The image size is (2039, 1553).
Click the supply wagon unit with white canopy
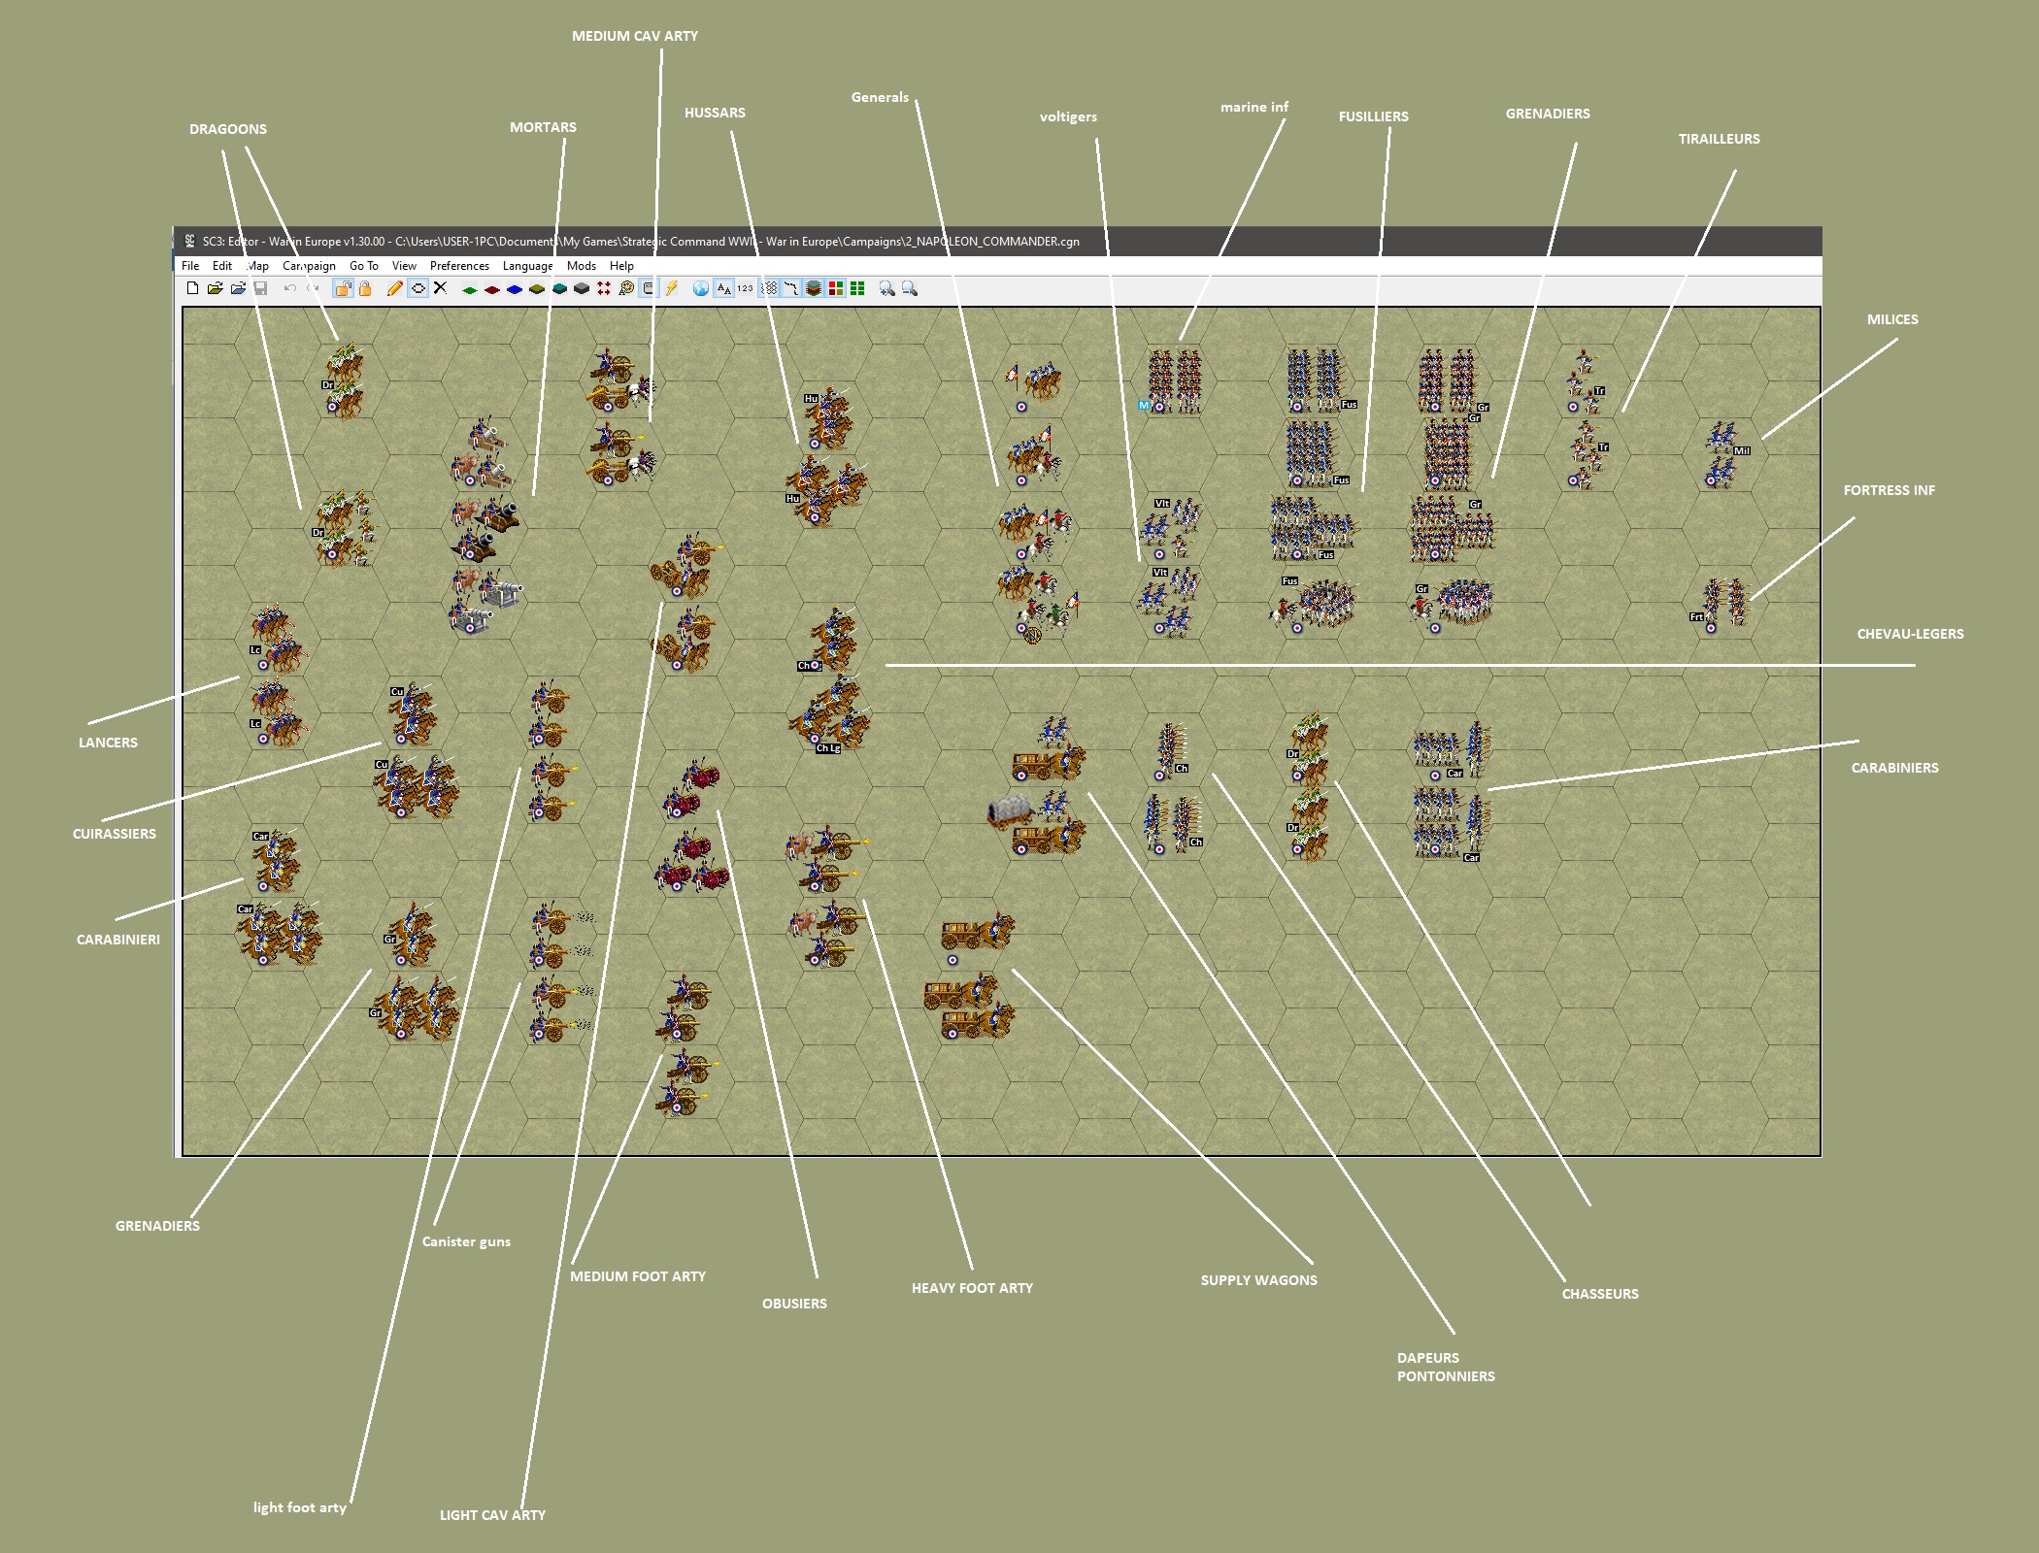[1010, 810]
